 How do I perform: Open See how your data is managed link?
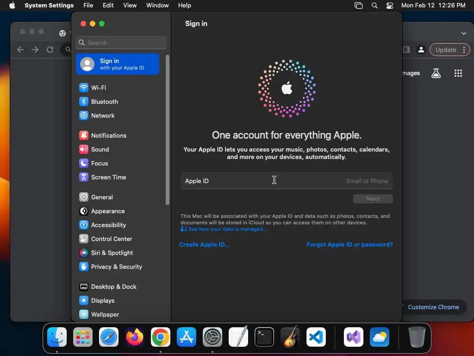[224, 229]
